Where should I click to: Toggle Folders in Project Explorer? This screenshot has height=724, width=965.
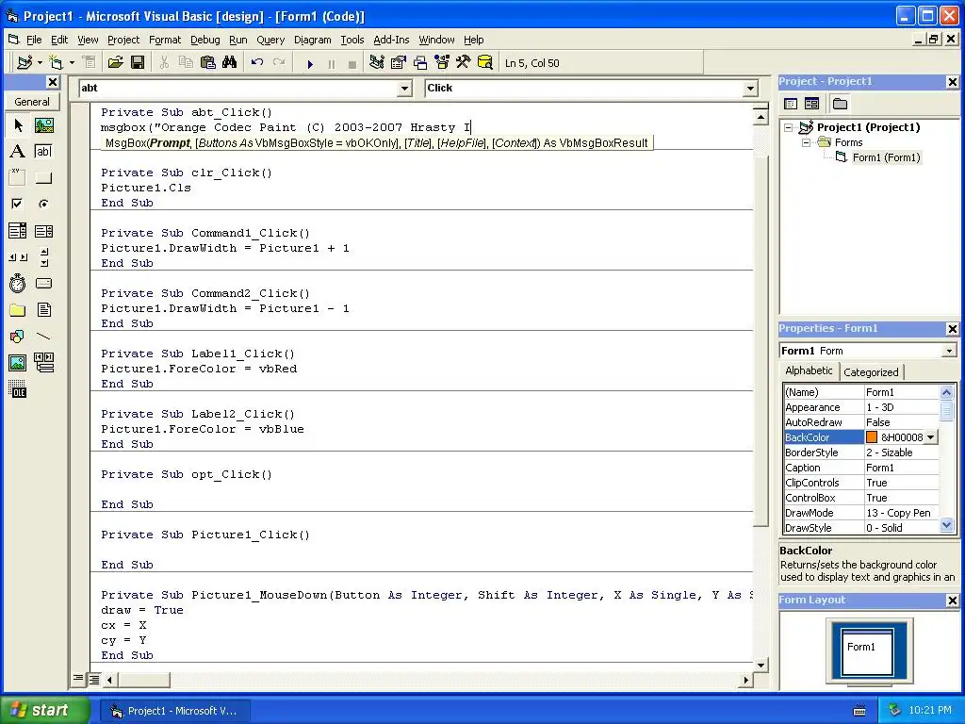(840, 104)
